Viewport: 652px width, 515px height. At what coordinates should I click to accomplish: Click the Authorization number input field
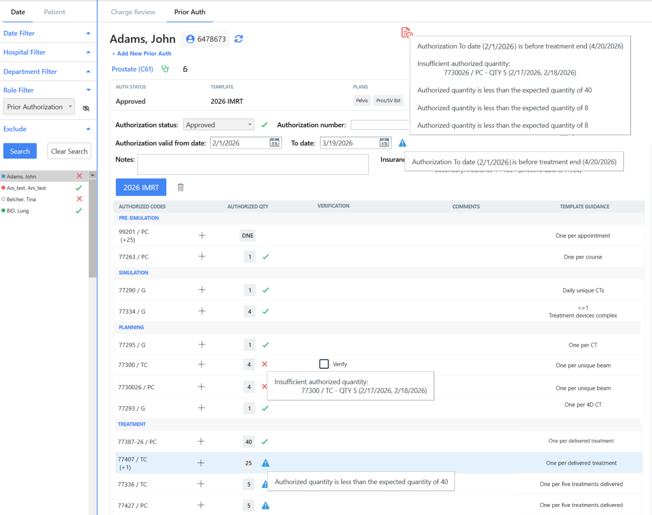click(x=380, y=125)
